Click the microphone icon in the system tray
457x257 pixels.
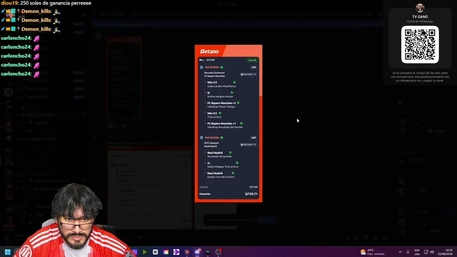[x=408, y=252]
